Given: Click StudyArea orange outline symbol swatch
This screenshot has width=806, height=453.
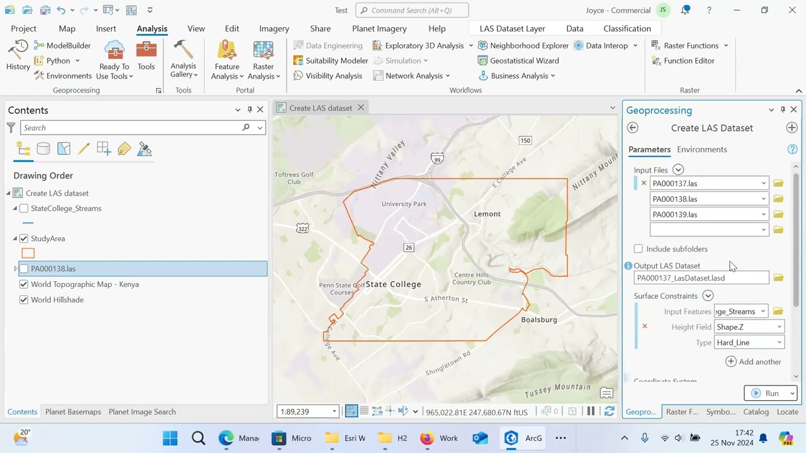Looking at the screenshot, I should [x=28, y=253].
